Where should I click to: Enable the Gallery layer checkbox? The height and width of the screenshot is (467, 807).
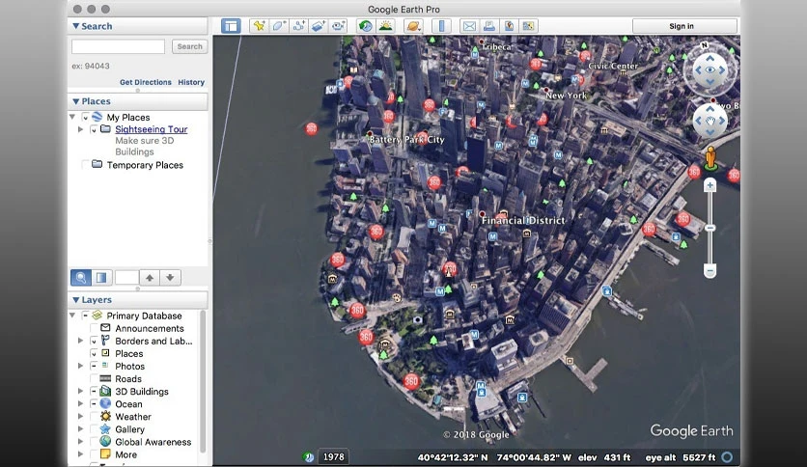[94, 429]
